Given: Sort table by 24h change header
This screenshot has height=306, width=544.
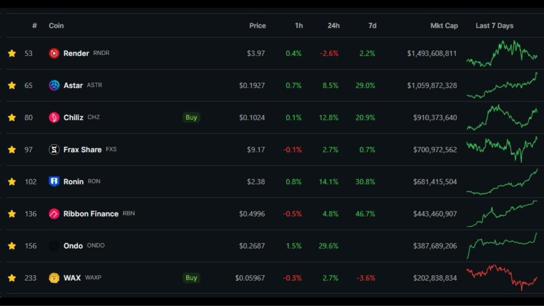Looking at the screenshot, I should click(x=333, y=26).
